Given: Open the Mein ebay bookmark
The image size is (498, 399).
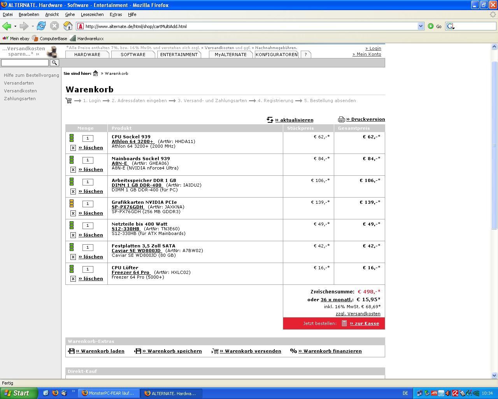Looking at the screenshot, I should click(x=16, y=39).
